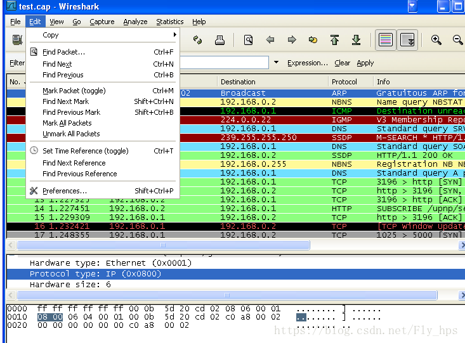Click the Reload capture file icon
This screenshot has width=465, height=343.
(x=197, y=40)
